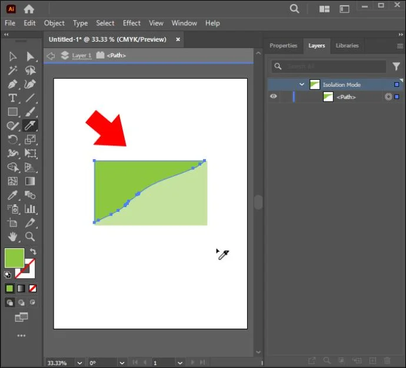Screen dimensions: 406x368
Task: Open the Select menu
Action: (105, 23)
